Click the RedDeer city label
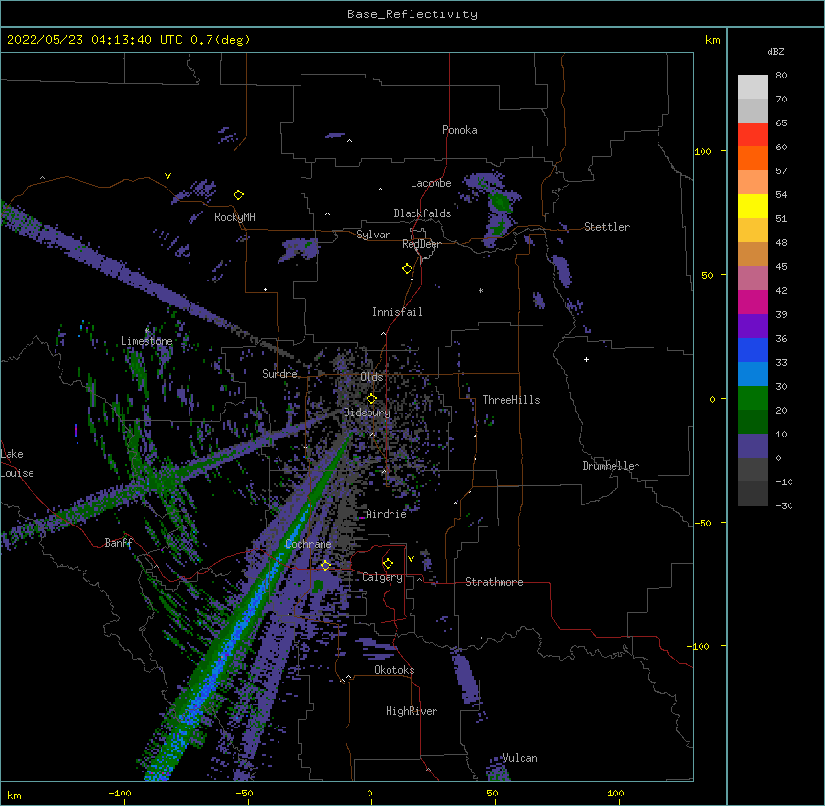Image resolution: width=825 pixels, height=806 pixels. pyautogui.click(x=421, y=244)
